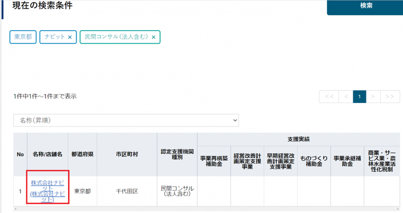The height and width of the screenshot is (213, 403).
Task: Click the 都道府県 column header
Action: (x=83, y=154)
